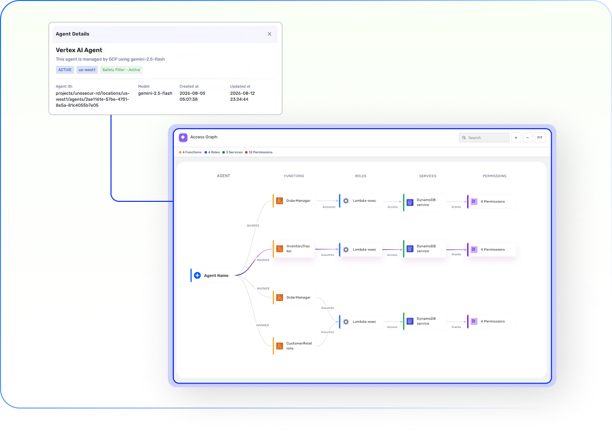The image size is (612, 438).
Task: Click the ROLES column header
Action: (x=361, y=176)
